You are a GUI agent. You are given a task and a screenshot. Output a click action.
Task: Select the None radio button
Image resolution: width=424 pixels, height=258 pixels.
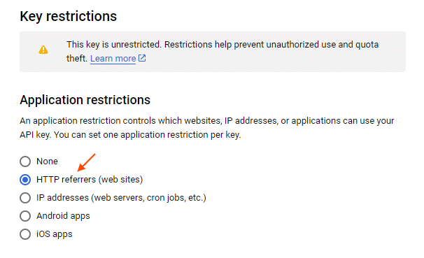(x=25, y=162)
